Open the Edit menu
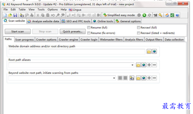 click(13, 9)
